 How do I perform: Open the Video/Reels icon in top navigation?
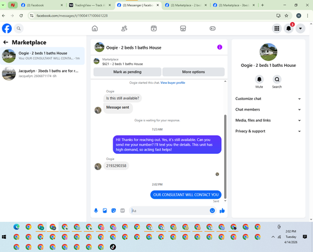pos(153,28)
